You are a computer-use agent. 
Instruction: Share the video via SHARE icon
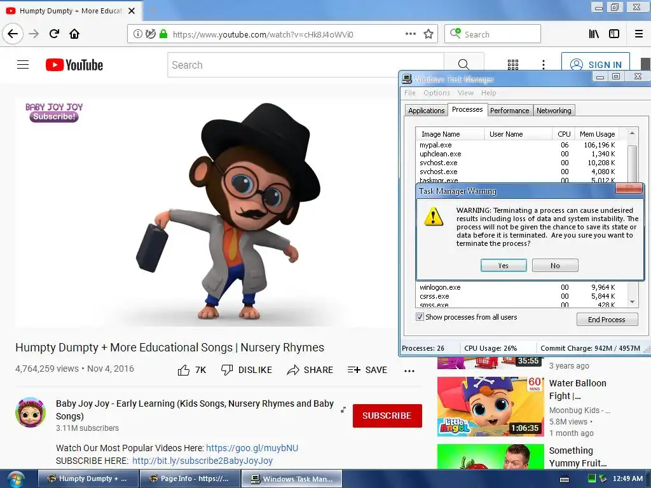pos(293,370)
